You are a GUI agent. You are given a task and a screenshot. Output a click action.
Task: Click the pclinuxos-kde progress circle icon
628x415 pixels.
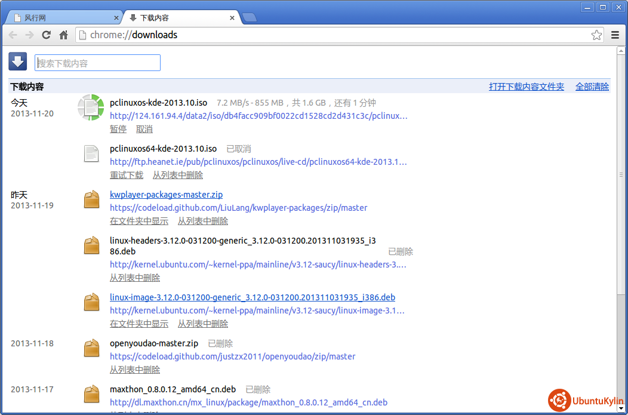click(x=91, y=107)
